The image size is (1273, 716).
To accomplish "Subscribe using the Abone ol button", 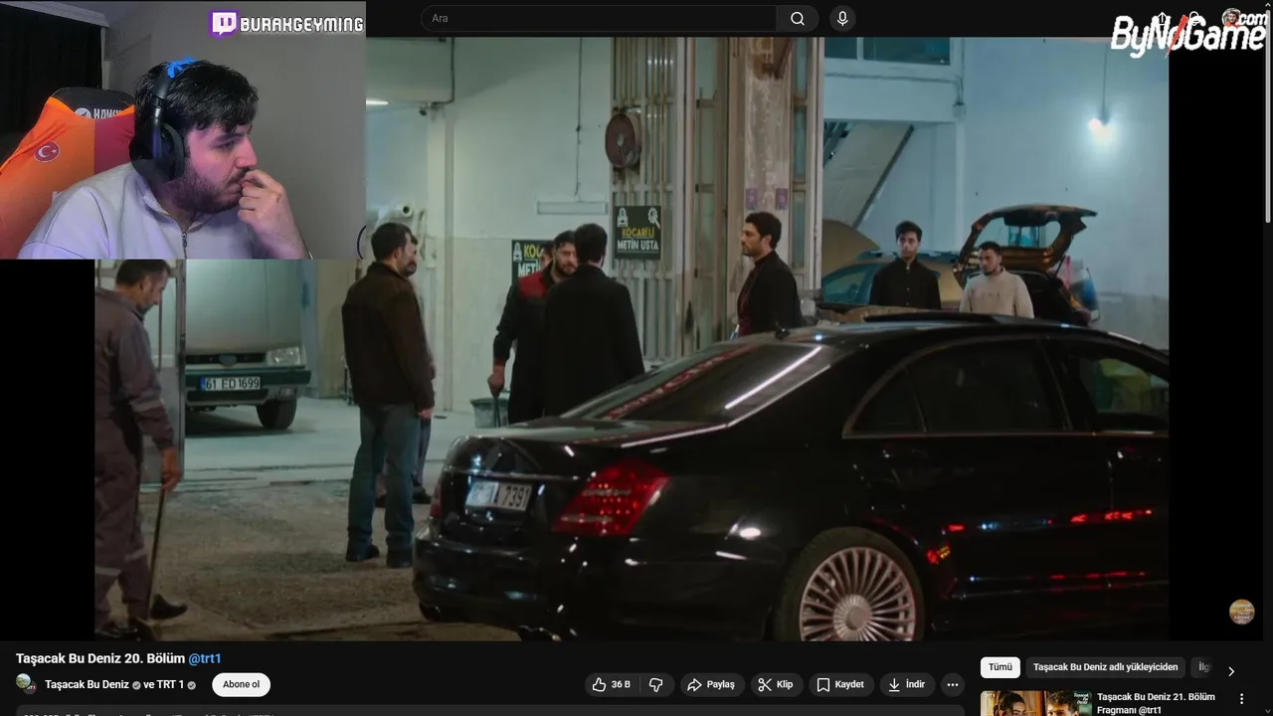I will [241, 684].
